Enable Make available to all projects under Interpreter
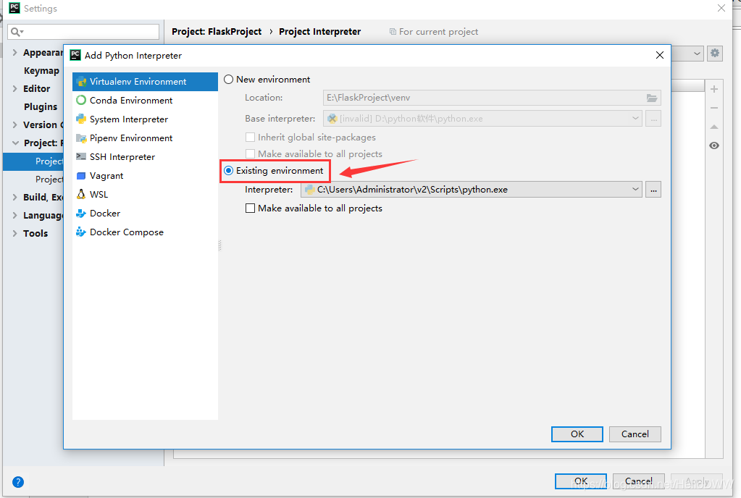The image size is (741, 498). [x=251, y=208]
